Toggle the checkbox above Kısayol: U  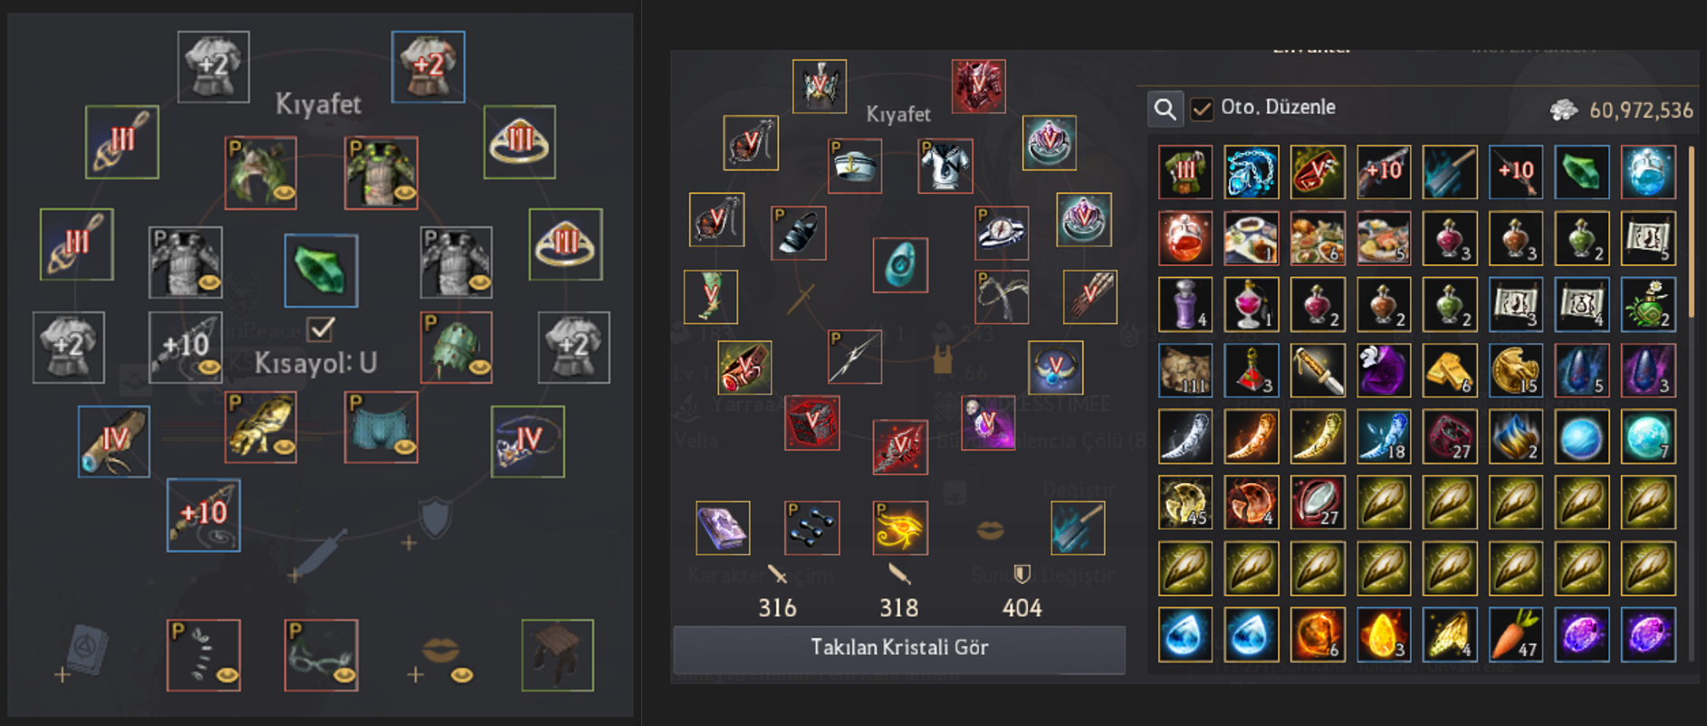[x=321, y=328]
